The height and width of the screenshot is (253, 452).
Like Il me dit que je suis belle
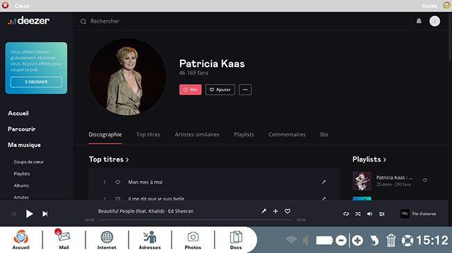point(118,198)
